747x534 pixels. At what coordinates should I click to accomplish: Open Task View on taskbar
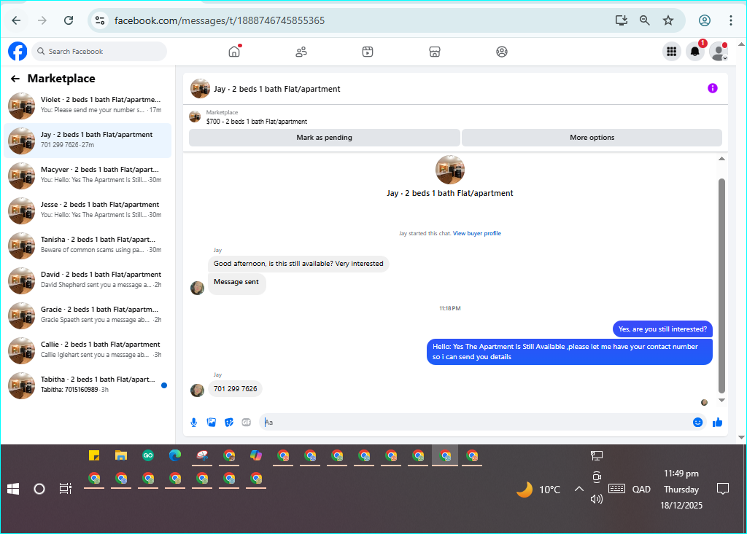(x=65, y=489)
